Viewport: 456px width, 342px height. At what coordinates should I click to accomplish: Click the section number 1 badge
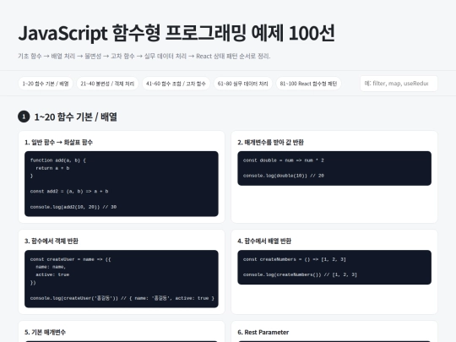24,117
